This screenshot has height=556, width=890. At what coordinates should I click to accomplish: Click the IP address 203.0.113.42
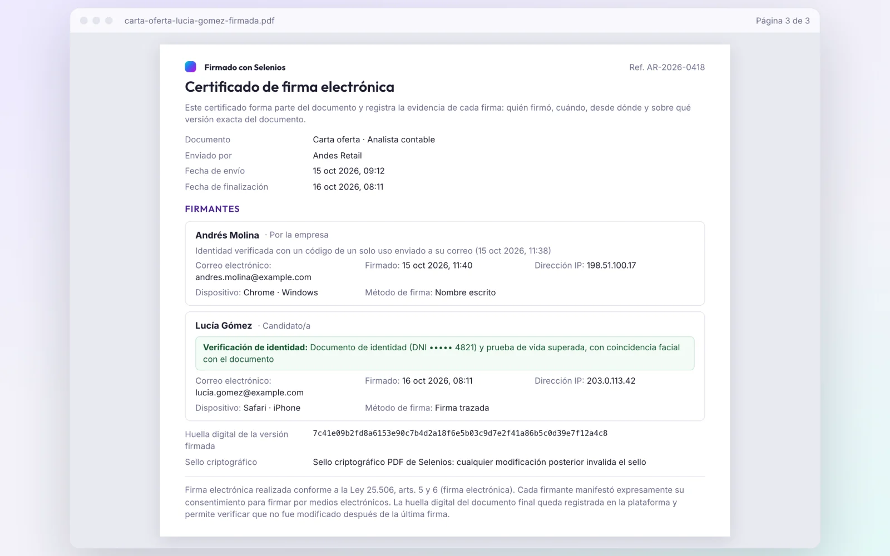point(611,381)
